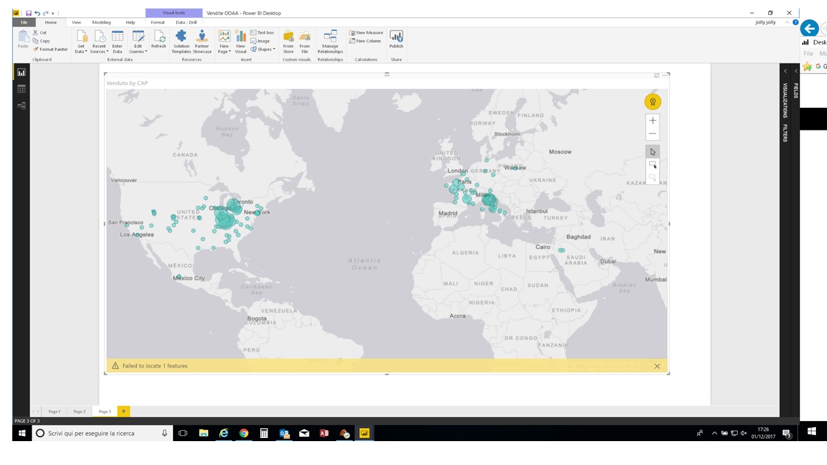
Task: Publish the report
Action: [396, 40]
